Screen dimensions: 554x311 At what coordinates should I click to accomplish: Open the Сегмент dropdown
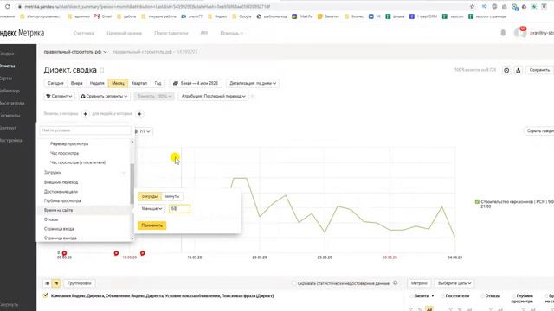click(60, 96)
